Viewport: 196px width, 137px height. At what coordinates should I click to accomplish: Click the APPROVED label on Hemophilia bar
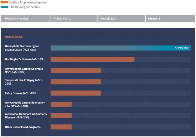point(181,48)
